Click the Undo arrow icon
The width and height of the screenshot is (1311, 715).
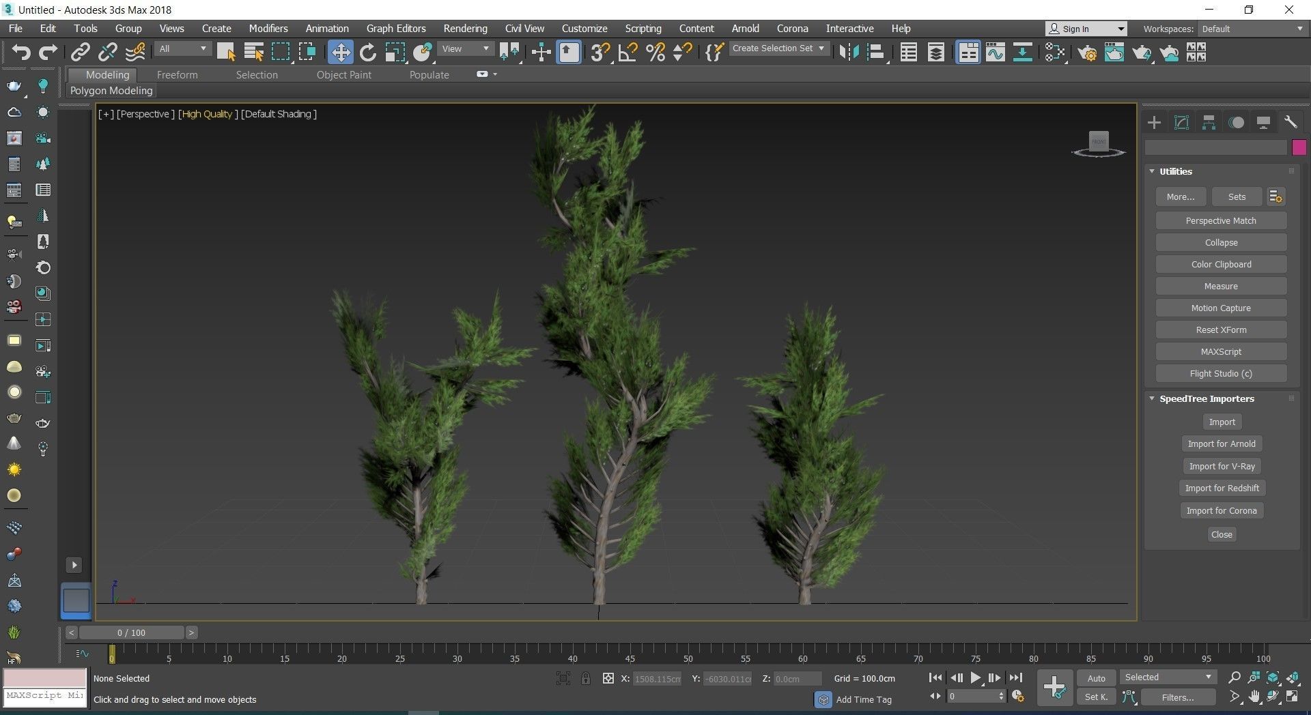tap(21, 53)
